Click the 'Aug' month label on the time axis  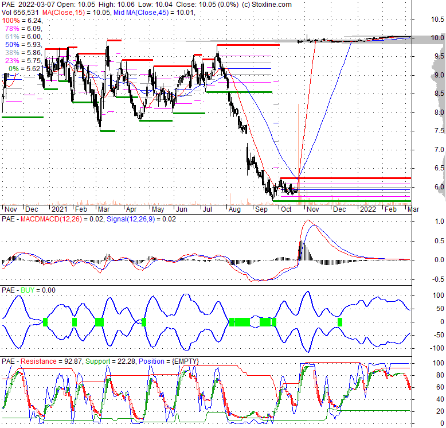234,209
